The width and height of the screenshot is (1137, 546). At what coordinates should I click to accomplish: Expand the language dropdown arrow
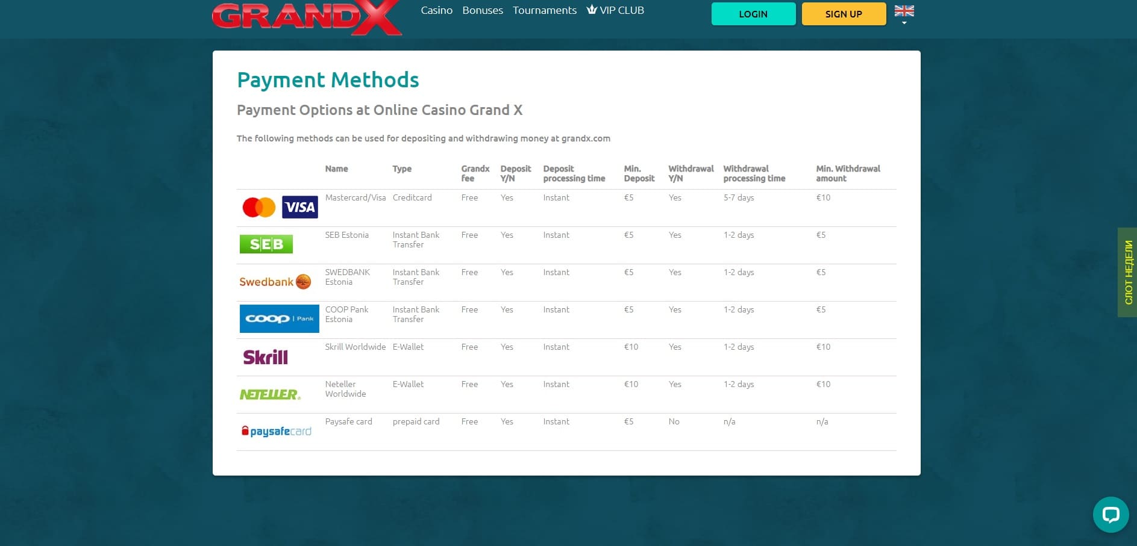[x=904, y=23]
